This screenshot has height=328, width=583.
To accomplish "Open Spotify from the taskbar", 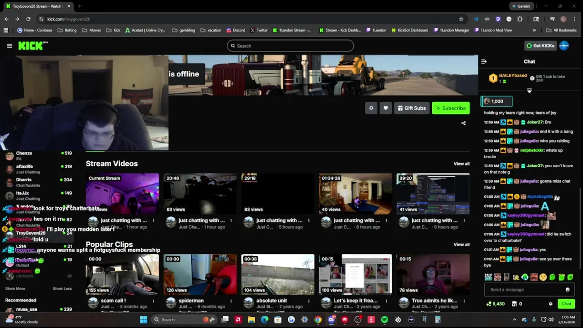I will (384, 320).
